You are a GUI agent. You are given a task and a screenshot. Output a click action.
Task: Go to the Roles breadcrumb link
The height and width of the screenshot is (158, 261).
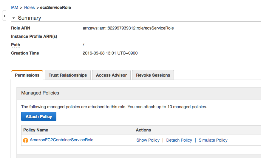point(30,7)
